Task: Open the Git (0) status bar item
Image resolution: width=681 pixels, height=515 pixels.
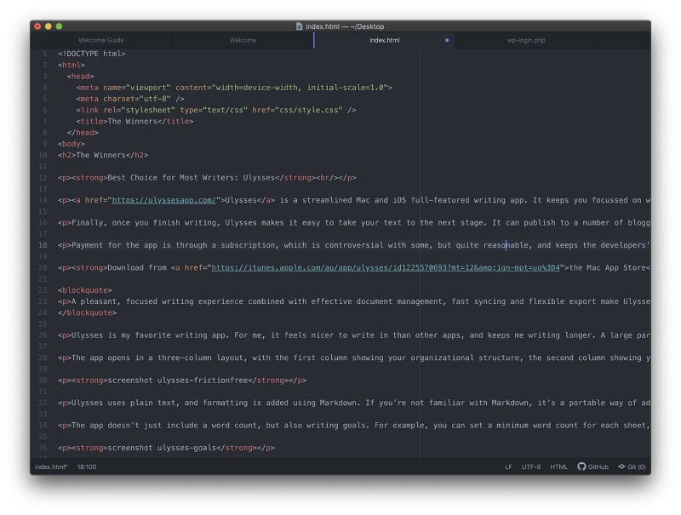Action: [632, 466]
